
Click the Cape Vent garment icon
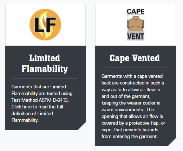136,24
